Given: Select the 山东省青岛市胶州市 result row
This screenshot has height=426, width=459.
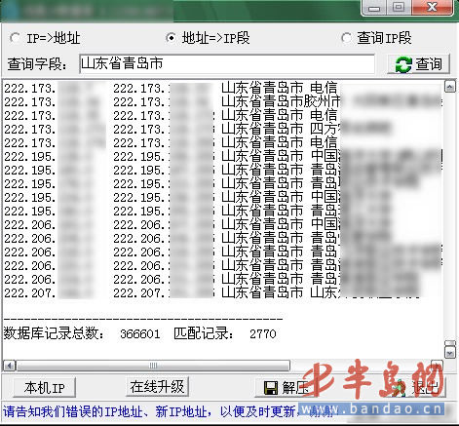Looking at the screenshot, I should (223, 101).
